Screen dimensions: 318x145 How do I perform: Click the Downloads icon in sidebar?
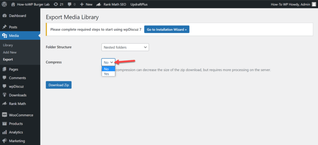tap(4, 95)
